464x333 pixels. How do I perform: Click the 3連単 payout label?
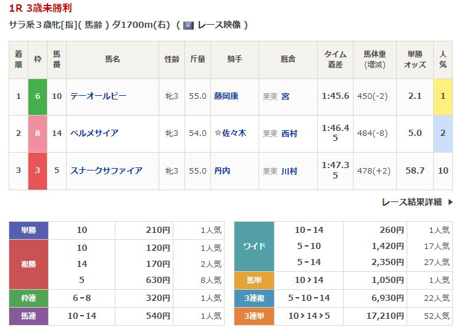[x=254, y=316]
